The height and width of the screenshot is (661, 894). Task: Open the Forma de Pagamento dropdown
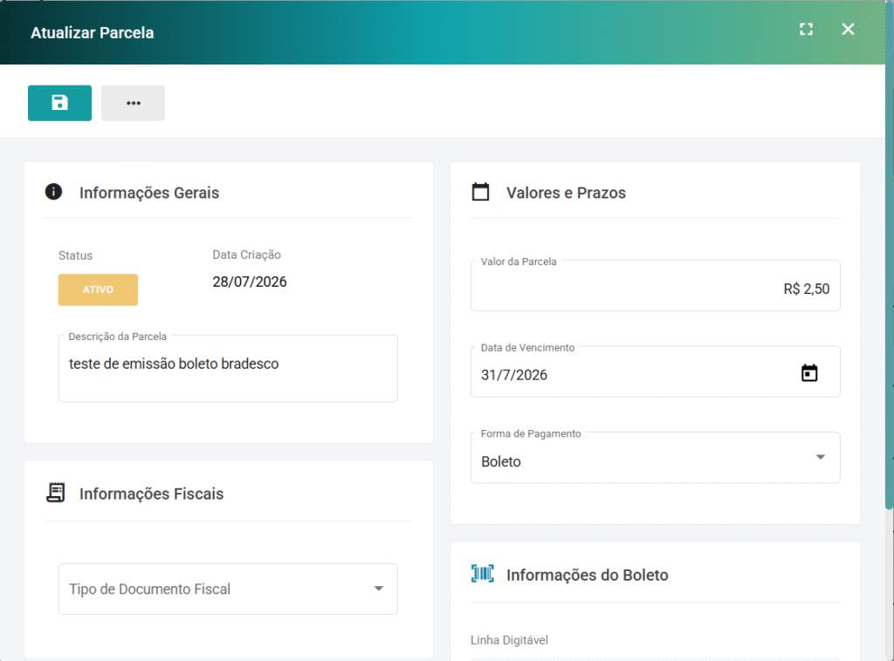tap(655, 458)
